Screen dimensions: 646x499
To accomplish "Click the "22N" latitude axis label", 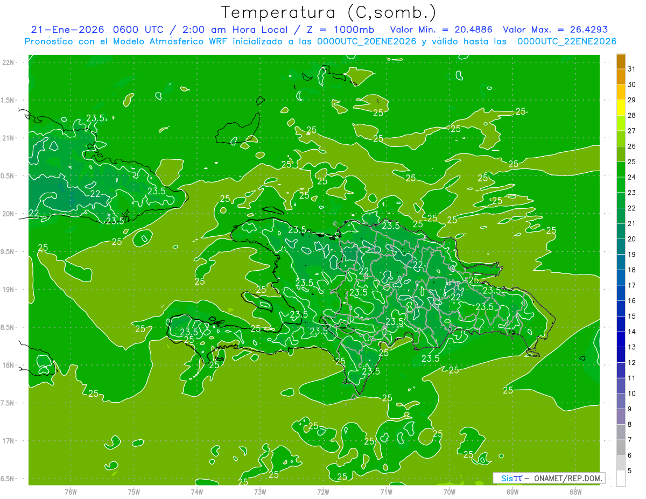I will [x=8, y=62].
